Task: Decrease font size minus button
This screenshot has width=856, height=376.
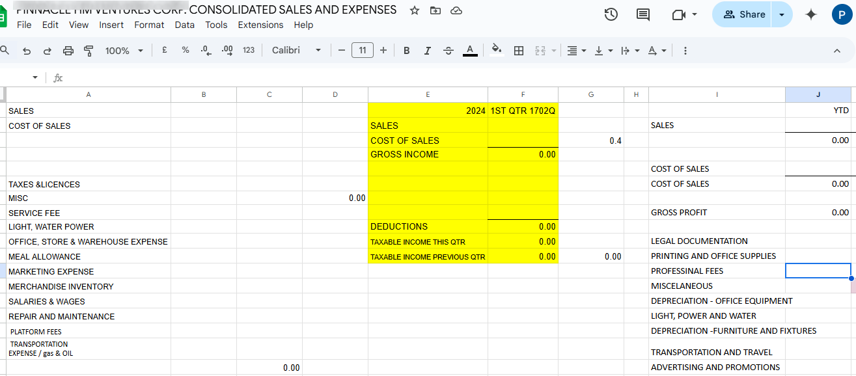Action: (341, 50)
